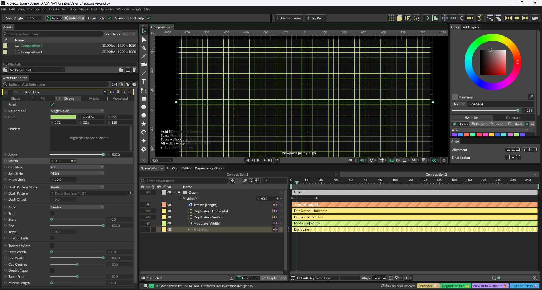Image resolution: width=542 pixels, height=290 pixels.
Task: Expand the Cap Style dropdown
Action: (x=77, y=167)
